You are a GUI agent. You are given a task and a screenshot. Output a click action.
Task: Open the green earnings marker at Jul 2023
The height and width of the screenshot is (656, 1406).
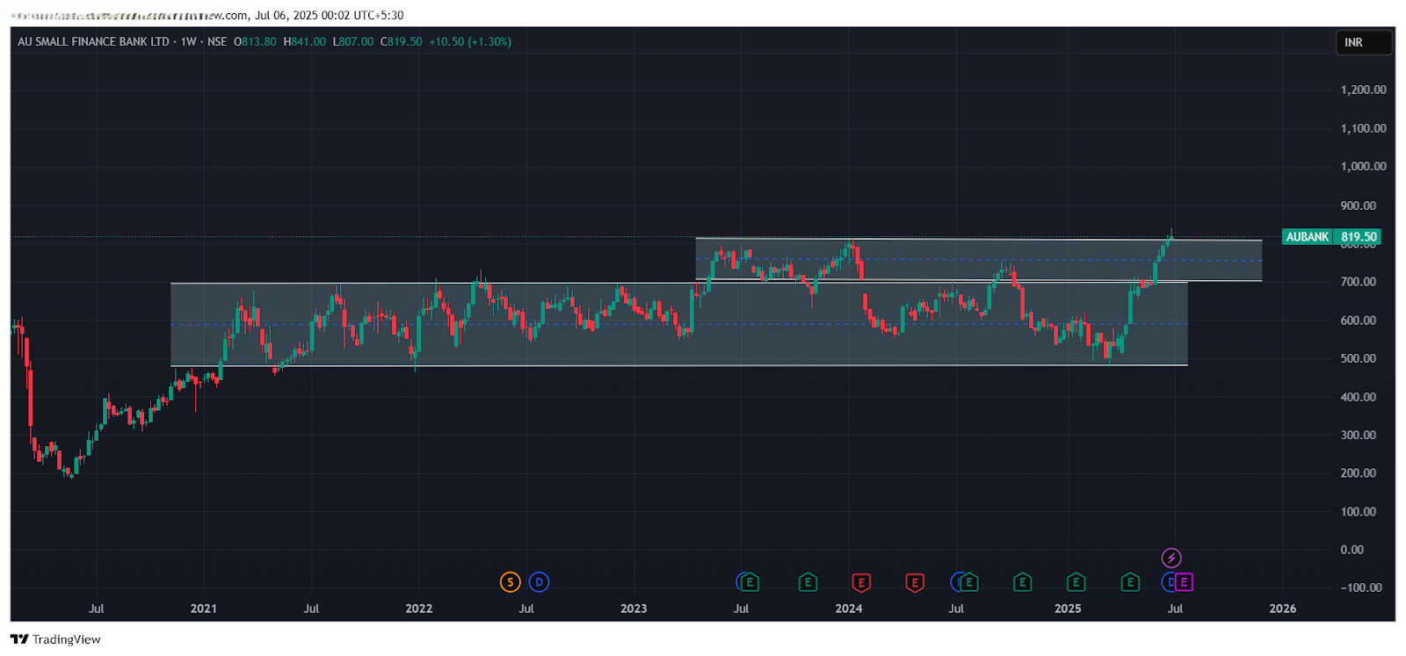pyautogui.click(x=750, y=582)
